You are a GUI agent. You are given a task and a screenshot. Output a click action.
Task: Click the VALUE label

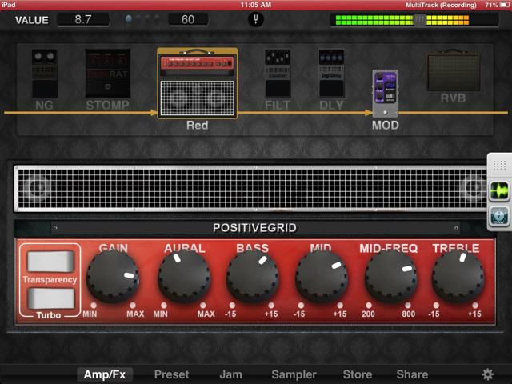pyautogui.click(x=32, y=20)
